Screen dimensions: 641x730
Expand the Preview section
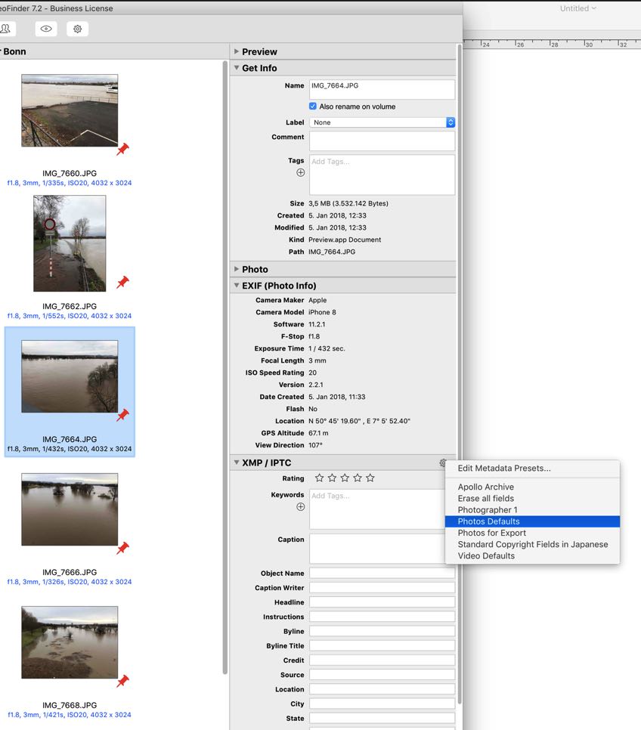[237, 51]
